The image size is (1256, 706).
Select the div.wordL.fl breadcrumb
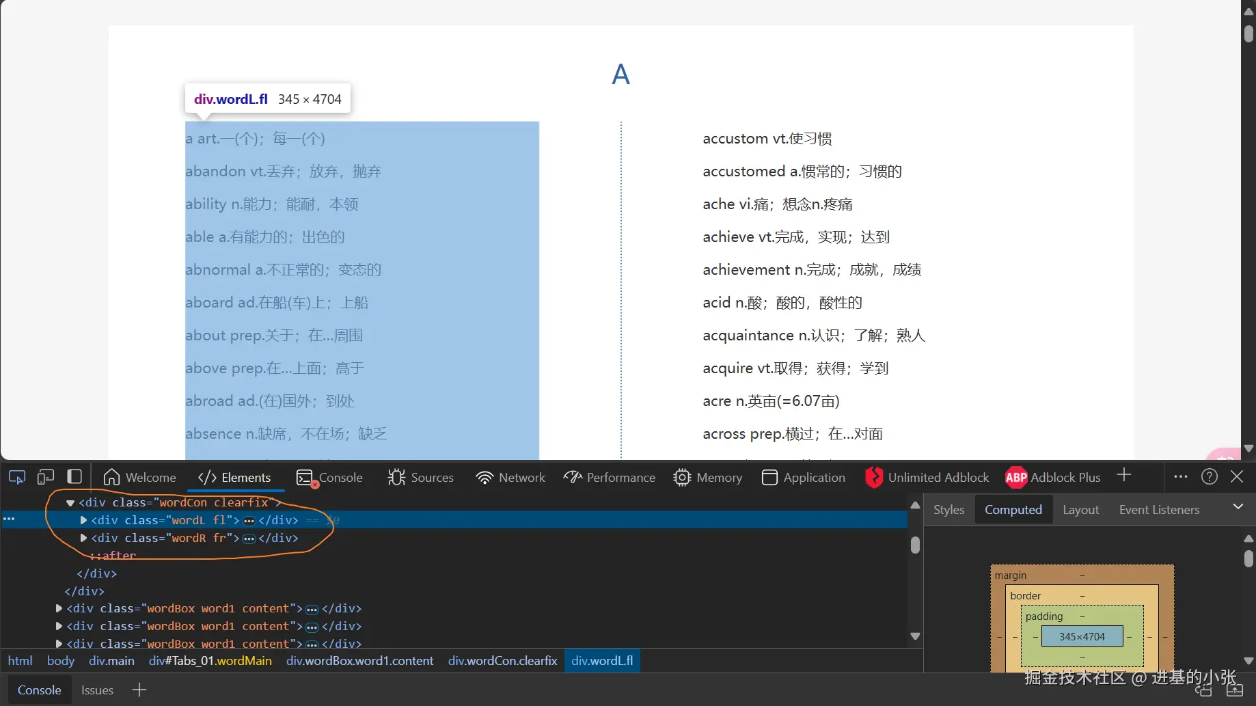tap(602, 661)
